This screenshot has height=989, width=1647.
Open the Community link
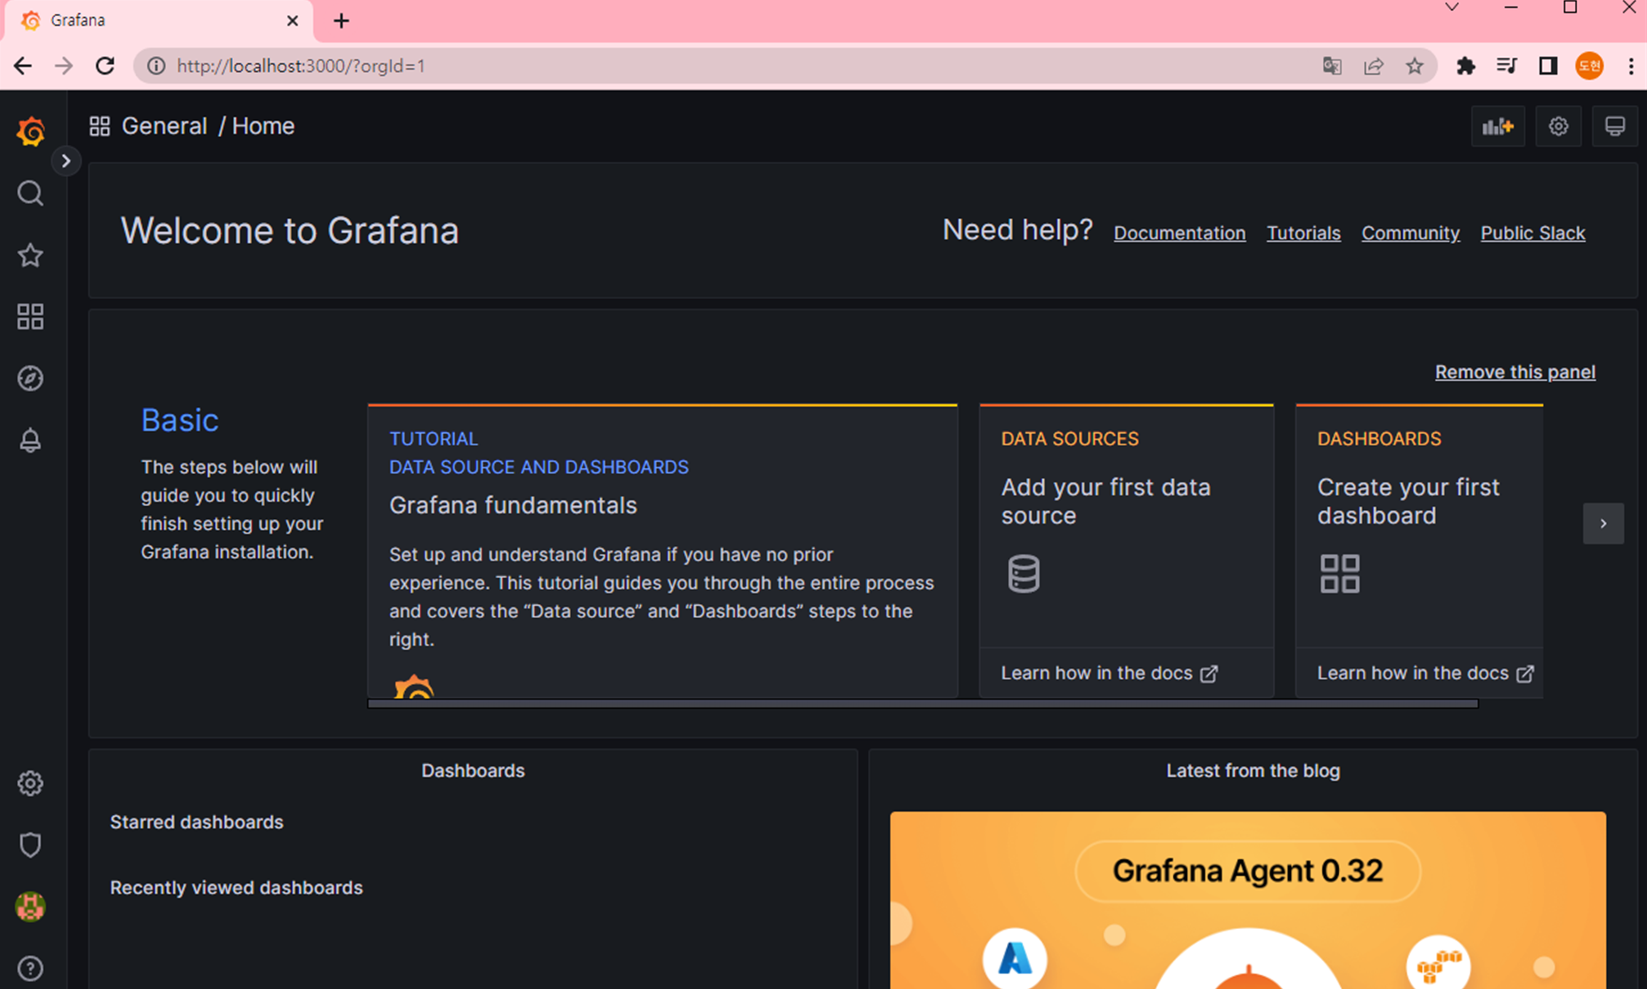(x=1411, y=233)
